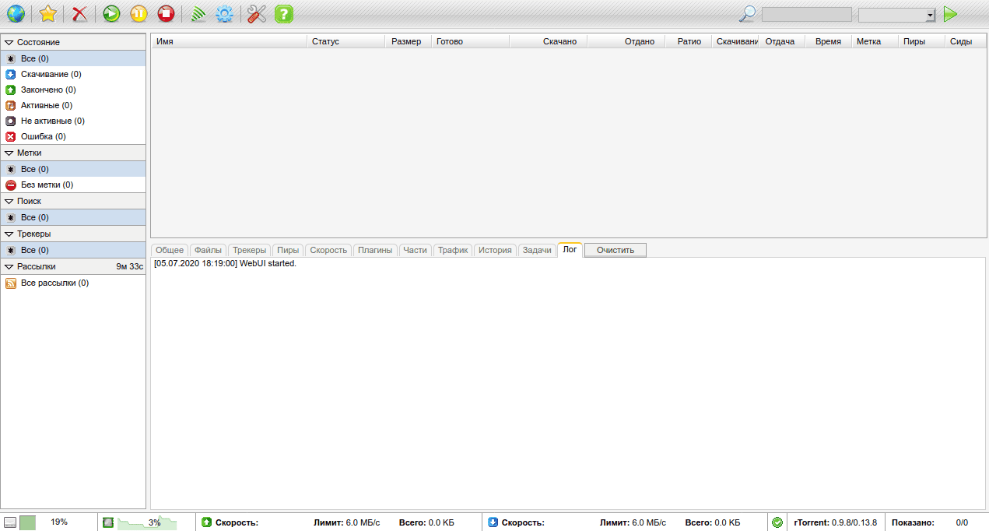Click the green arrow search go button
This screenshot has height=531, width=989.
tap(950, 14)
